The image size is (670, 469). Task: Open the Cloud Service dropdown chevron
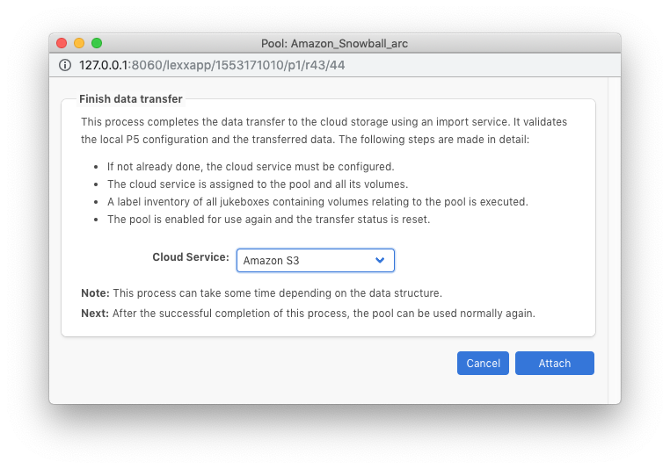(x=380, y=260)
